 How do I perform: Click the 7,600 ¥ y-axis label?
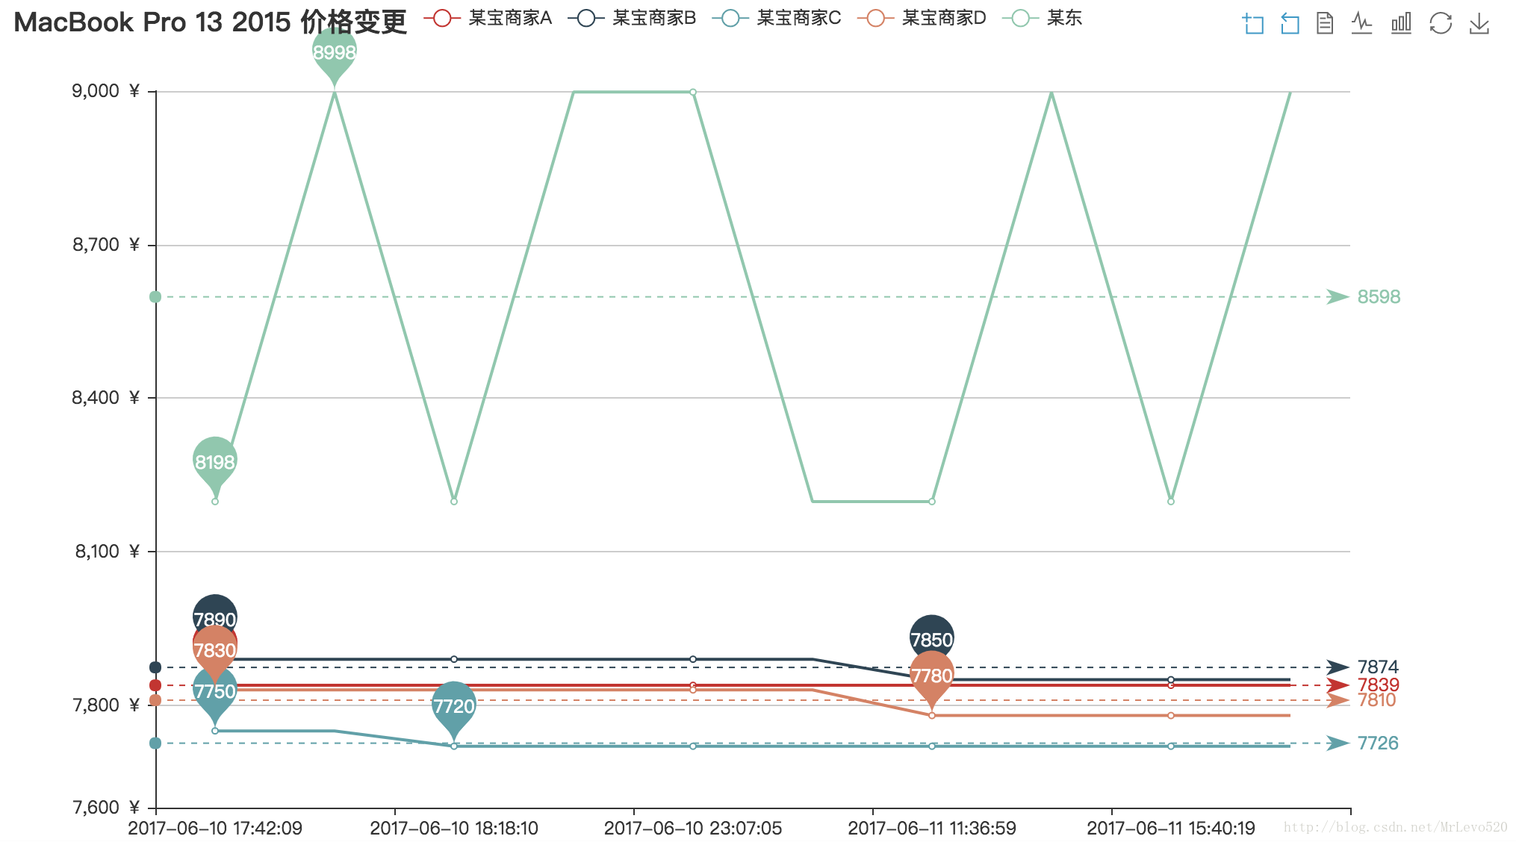(x=106, y=808)
